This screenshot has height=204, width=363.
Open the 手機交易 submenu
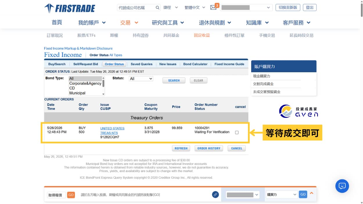click(267, 35)
